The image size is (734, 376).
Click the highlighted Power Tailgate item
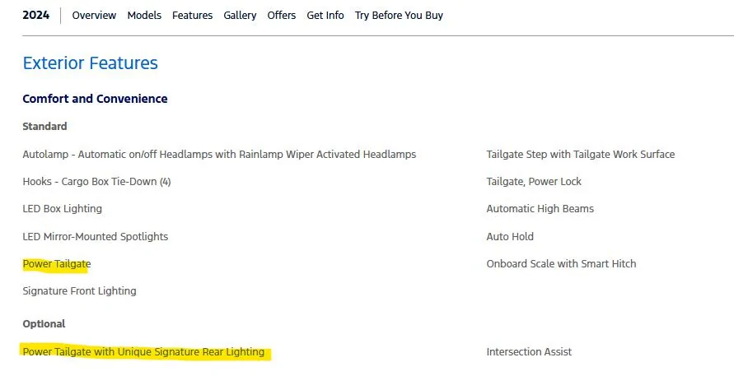click(57, 264)
